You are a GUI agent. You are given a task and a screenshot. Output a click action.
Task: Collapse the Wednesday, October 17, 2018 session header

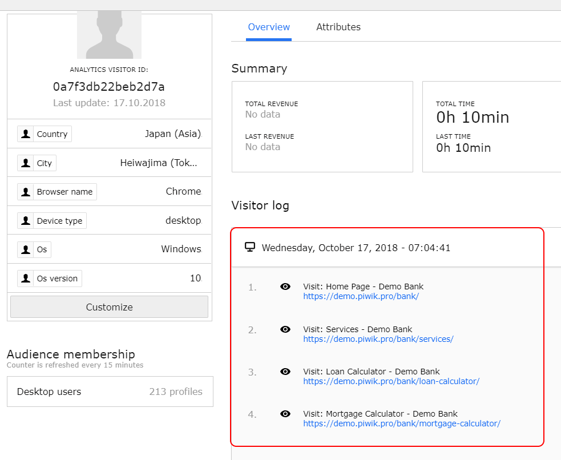[356, 248]
